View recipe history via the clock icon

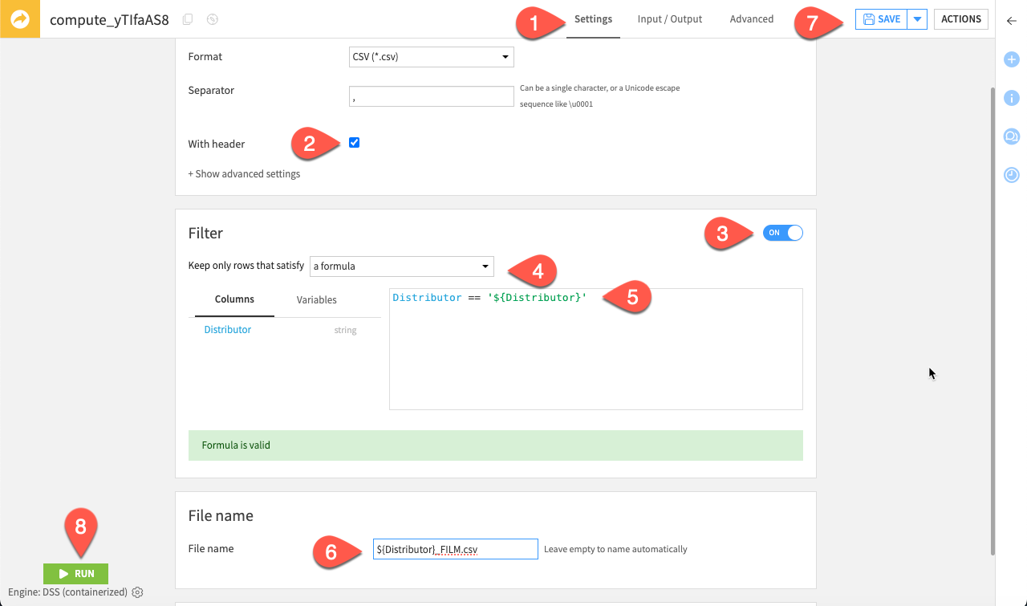point(1011,174)
